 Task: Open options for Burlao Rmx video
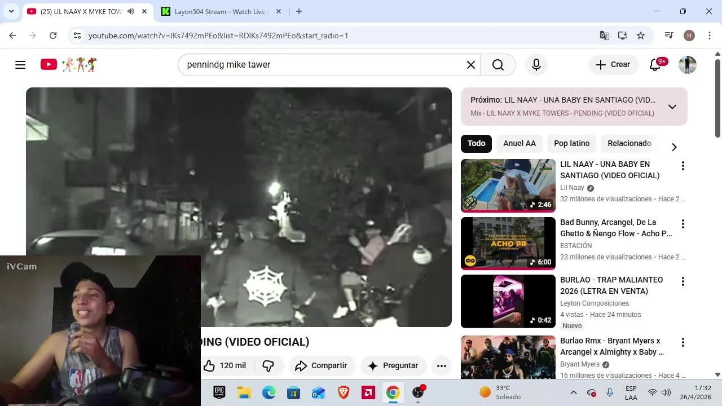(683, 342)
